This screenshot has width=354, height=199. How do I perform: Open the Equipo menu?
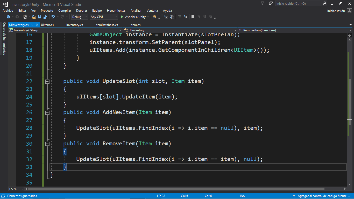pyautogui.click(x=97, y=11)
